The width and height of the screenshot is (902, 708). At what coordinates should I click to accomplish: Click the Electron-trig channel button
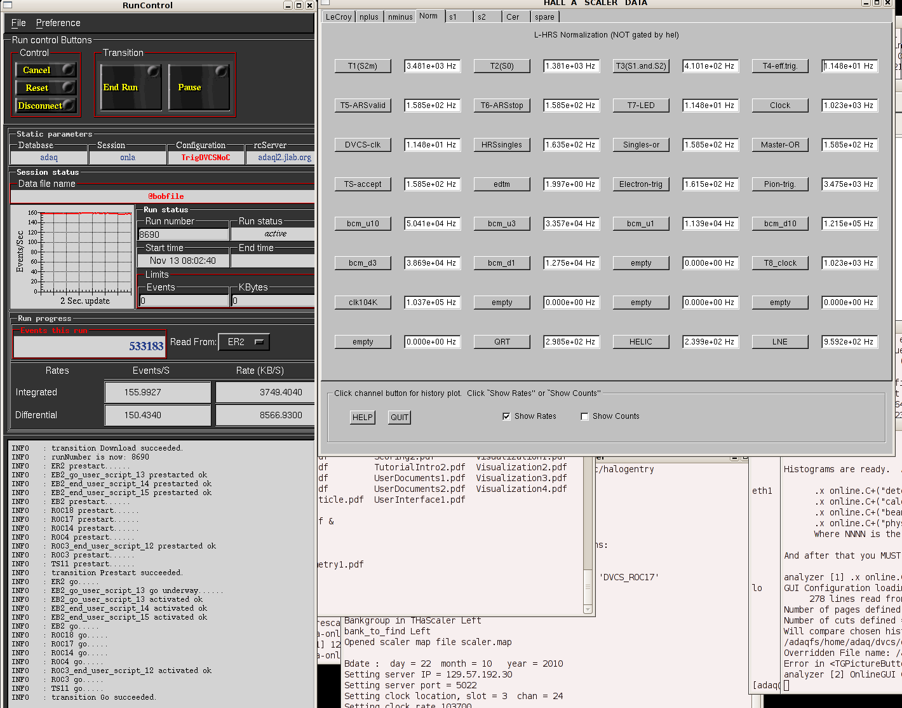(x=641, y=184)
